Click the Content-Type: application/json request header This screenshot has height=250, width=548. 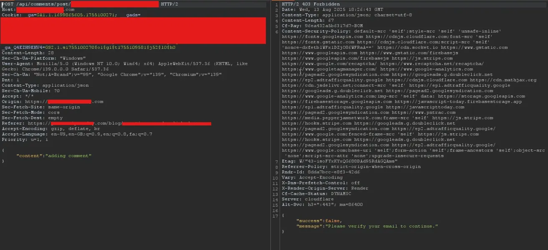coord(46,85)
